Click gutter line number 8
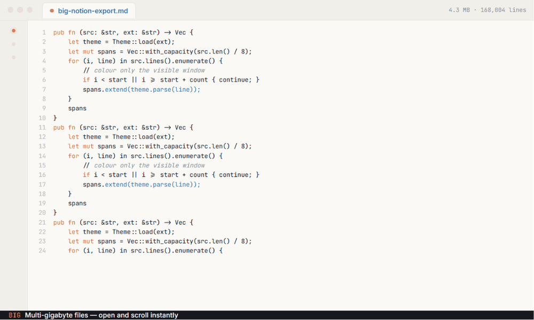Image resolution: width=534 pixels, height=320 pixels. click(x=44, y=99)
